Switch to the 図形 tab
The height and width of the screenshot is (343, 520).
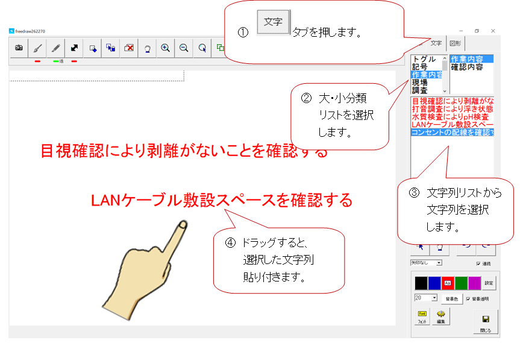[456, 43]
